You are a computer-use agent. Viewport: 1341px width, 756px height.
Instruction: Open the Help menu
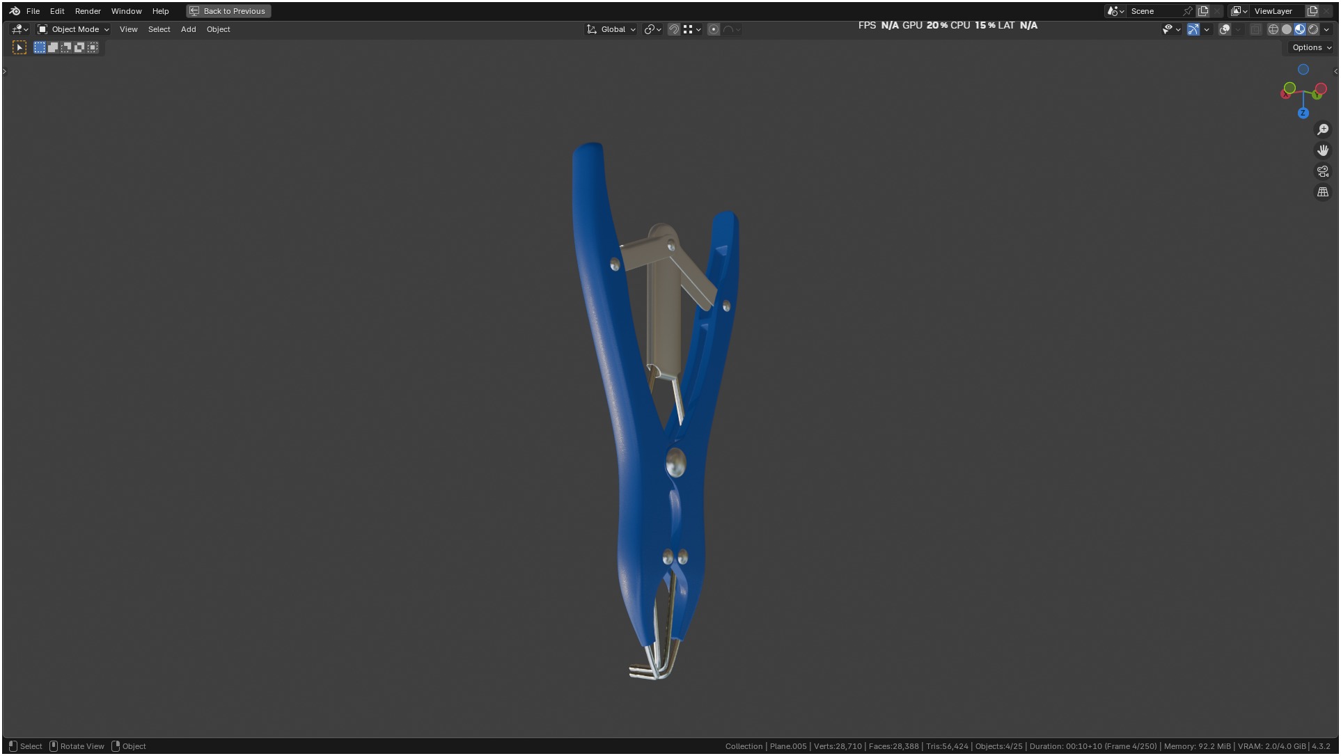161,11
